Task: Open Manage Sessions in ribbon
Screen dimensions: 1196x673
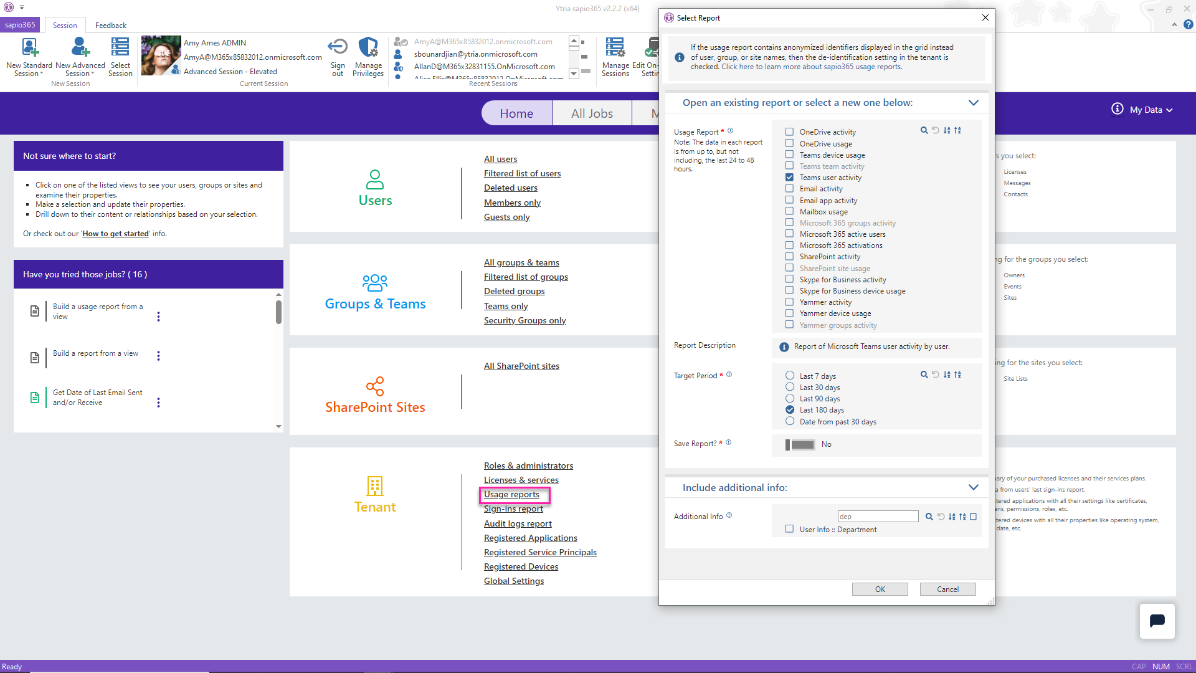Action: [x=615, y=57]
